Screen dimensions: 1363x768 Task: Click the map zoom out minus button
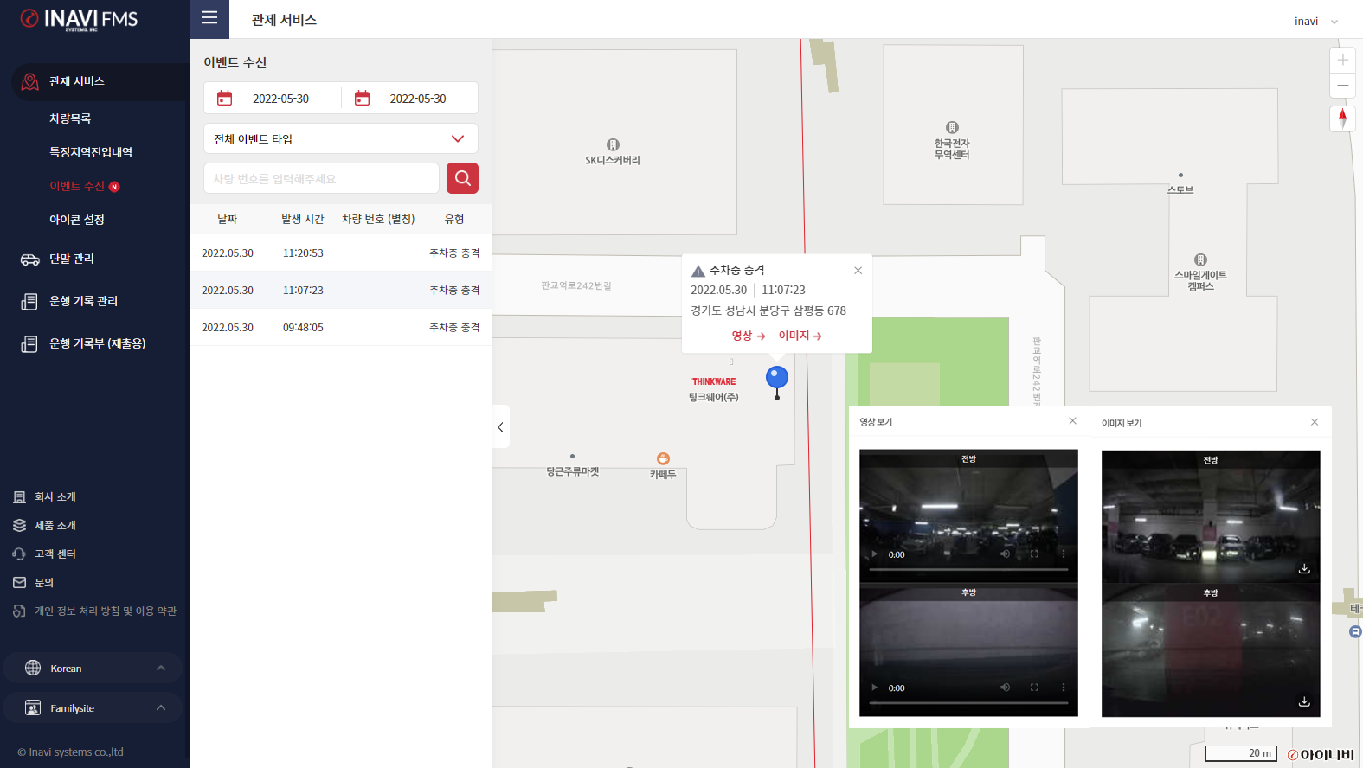tap(1342, 86)
